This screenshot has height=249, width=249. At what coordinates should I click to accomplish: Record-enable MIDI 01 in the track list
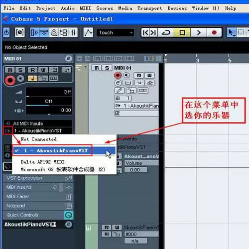[118, 75]
